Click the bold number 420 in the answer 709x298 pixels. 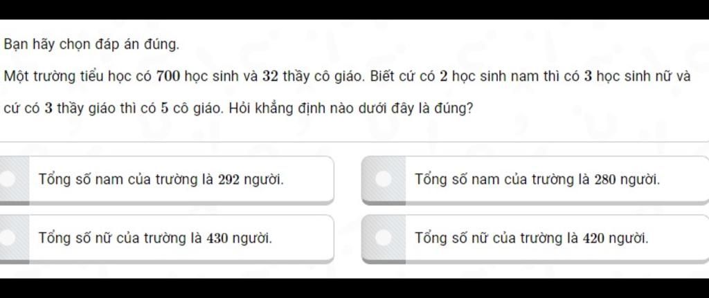point(593,238)
